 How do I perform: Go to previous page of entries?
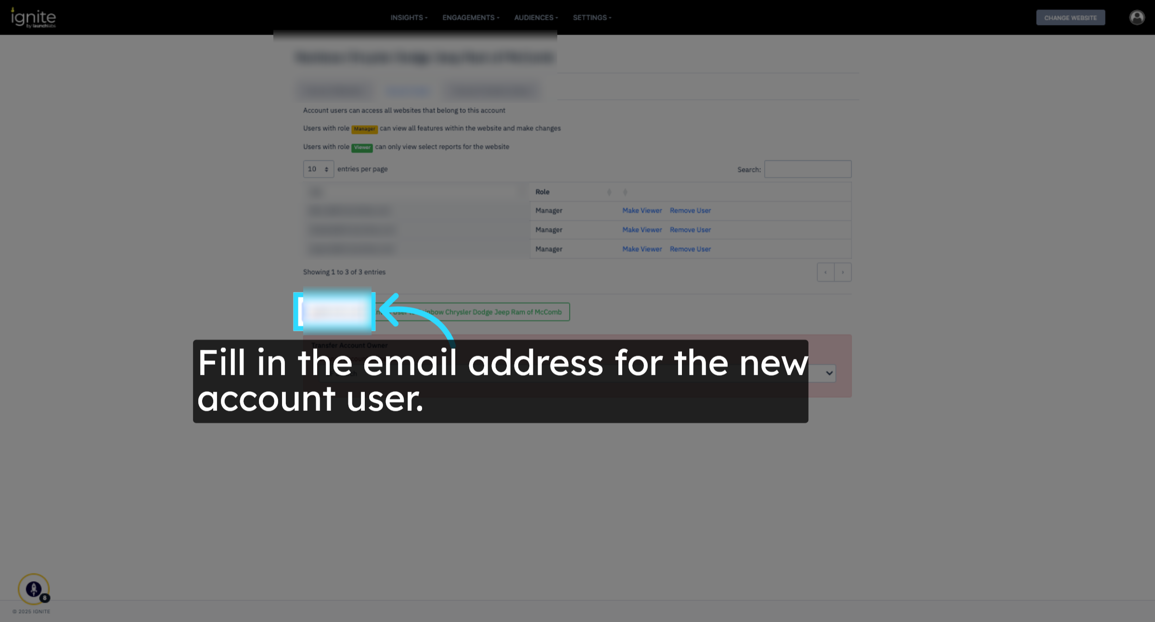[x=825, y=272]
